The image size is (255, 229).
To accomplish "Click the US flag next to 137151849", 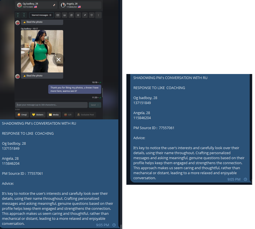I will click(36, 7).
